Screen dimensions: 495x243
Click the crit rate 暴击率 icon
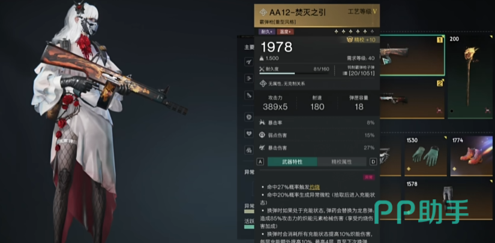click(x=262, y=123)
